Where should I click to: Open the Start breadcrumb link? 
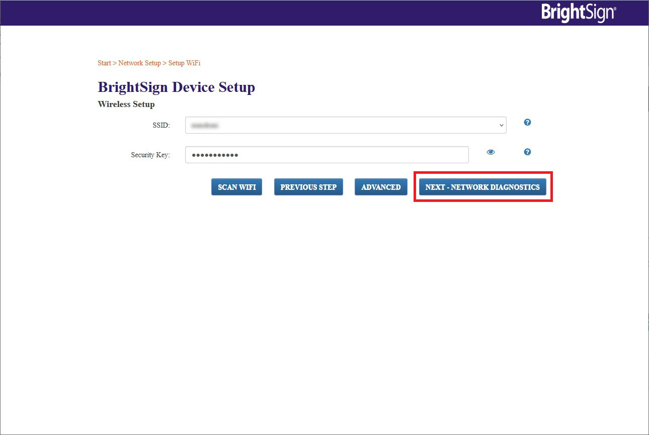click(x=104, y=63)
